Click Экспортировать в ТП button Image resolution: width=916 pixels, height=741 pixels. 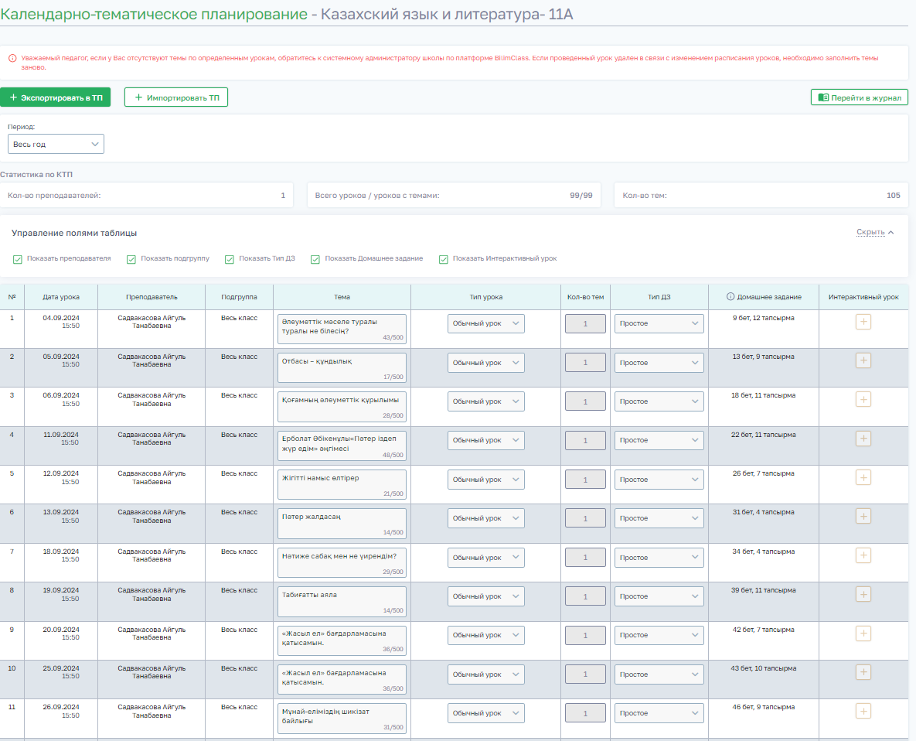(x=56, y=97)
